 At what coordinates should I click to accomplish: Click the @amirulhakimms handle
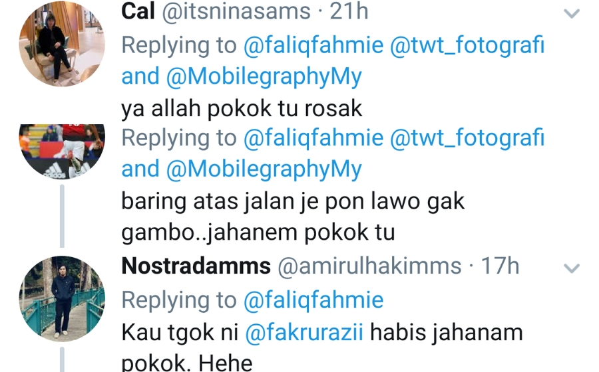[369, 266]
